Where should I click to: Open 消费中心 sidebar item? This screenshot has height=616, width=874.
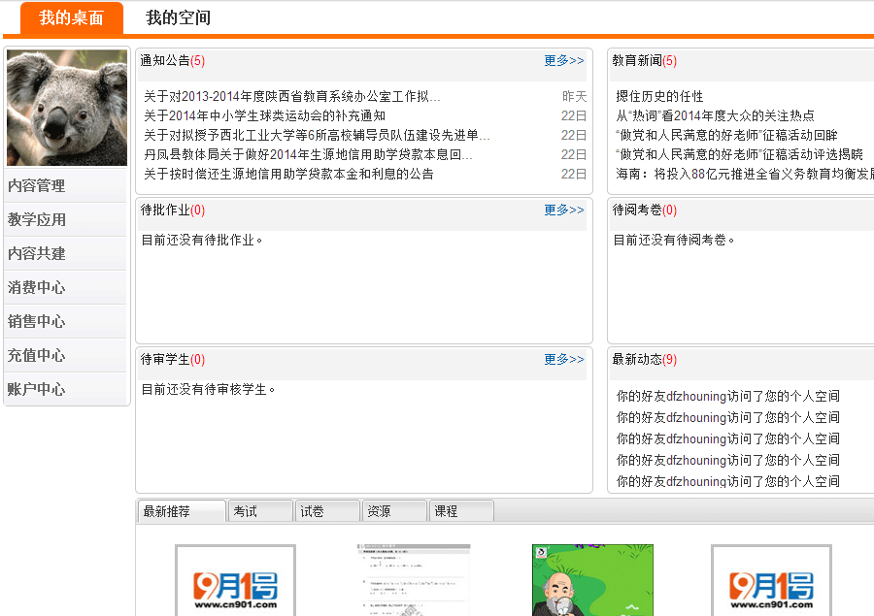click(x=37, y=287)
